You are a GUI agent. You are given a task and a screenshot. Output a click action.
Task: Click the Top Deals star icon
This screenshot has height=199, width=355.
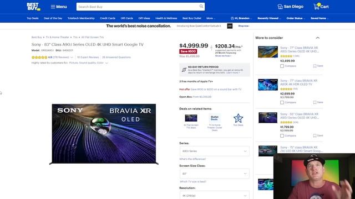(x=238, y=118)
